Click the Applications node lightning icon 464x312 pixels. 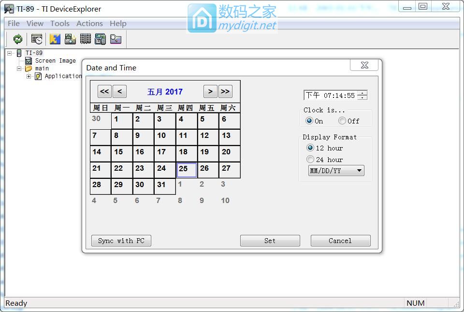coord(38,76)
